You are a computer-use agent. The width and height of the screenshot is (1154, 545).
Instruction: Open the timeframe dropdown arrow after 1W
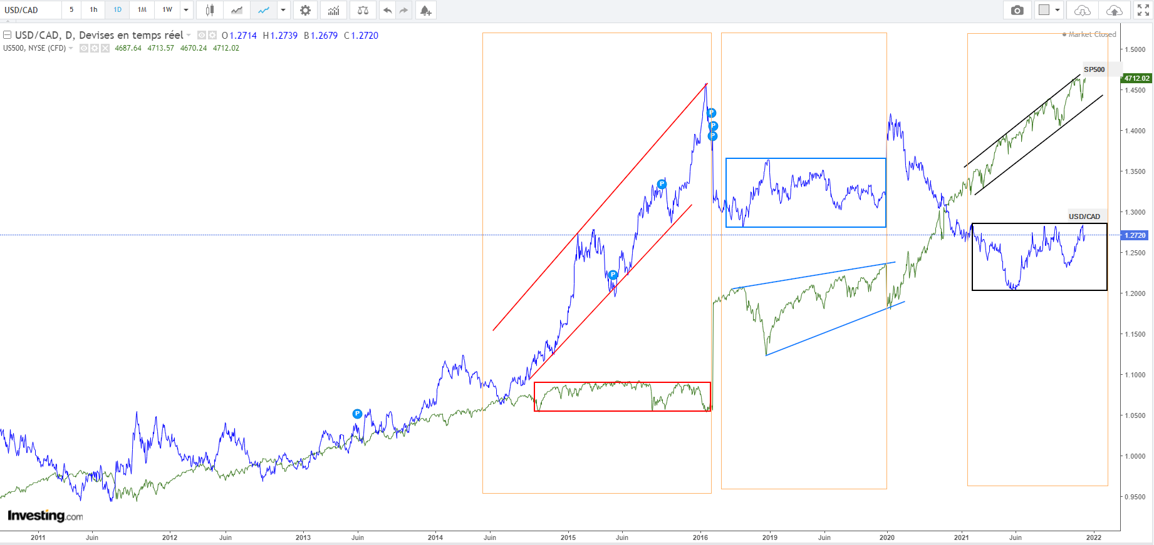click(186, 10)
